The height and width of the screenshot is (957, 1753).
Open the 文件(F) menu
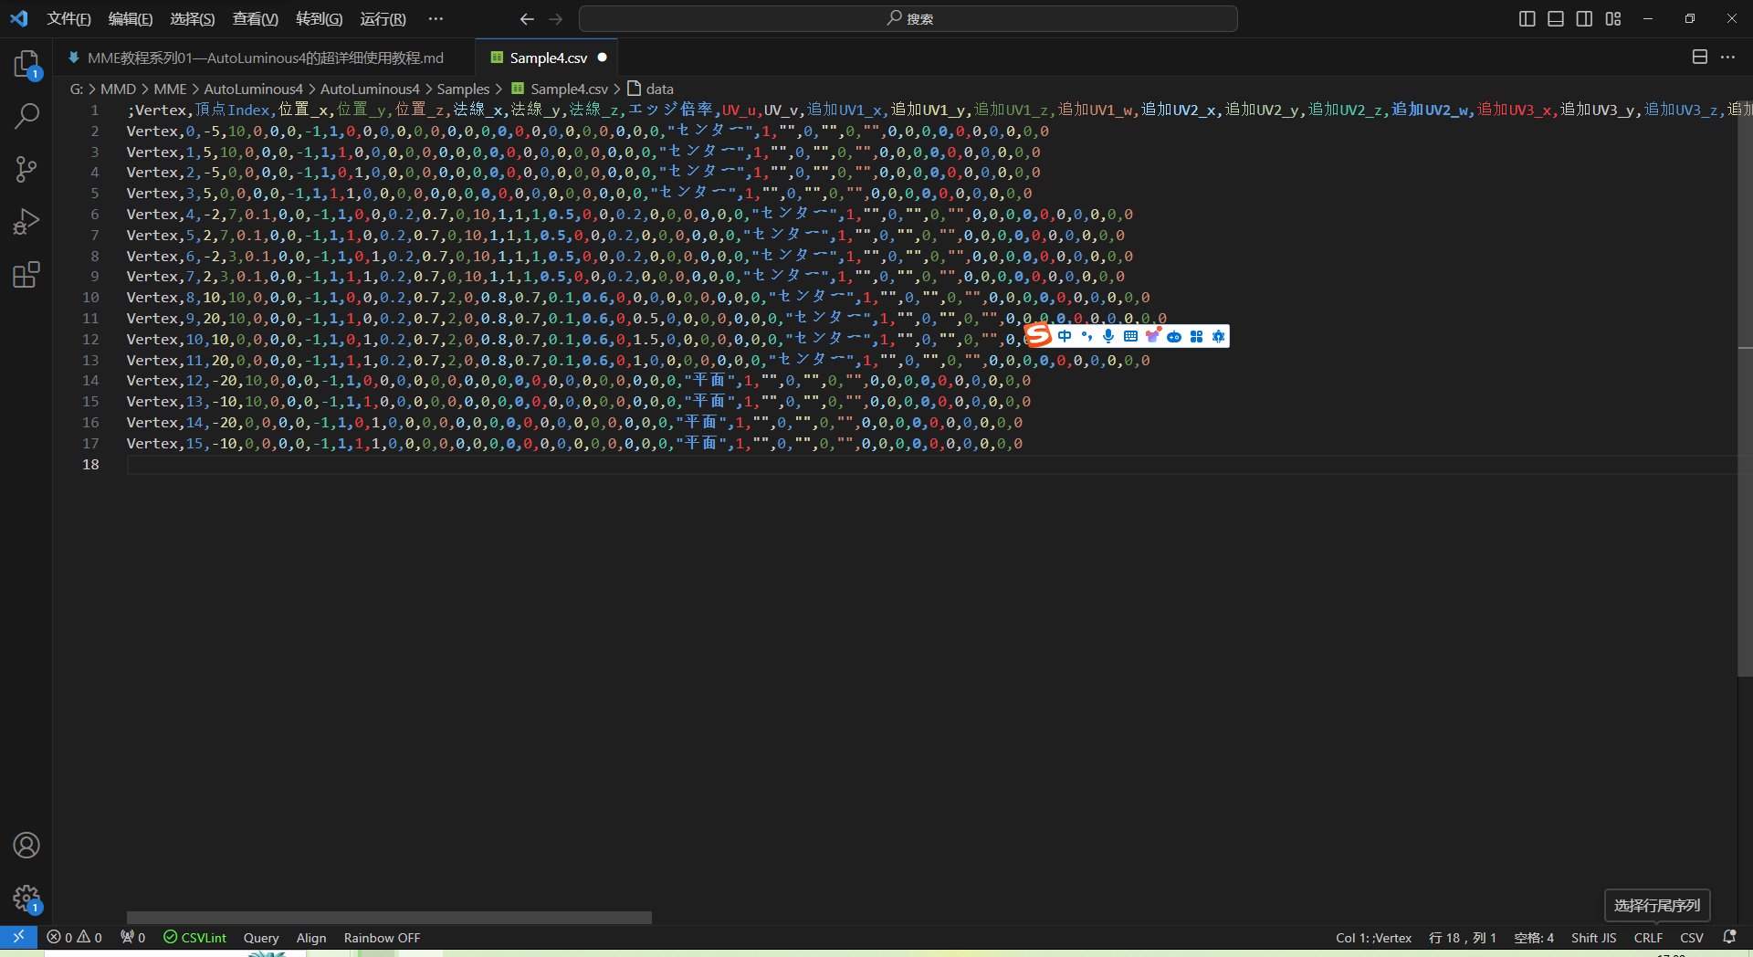coord(68,18)
